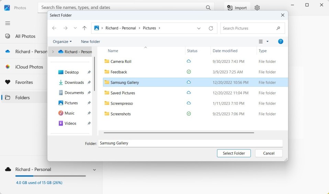
Task: Expand the chevron after Pictures breadcrumb
Action: 159,28
